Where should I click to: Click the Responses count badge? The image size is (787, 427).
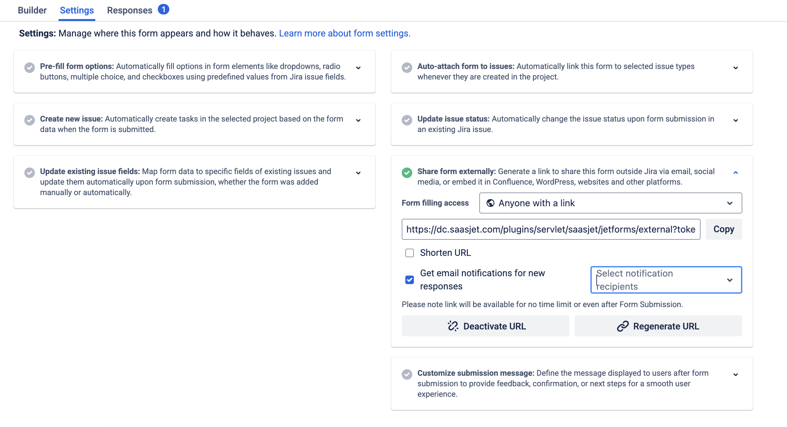(x=163, y=10)
